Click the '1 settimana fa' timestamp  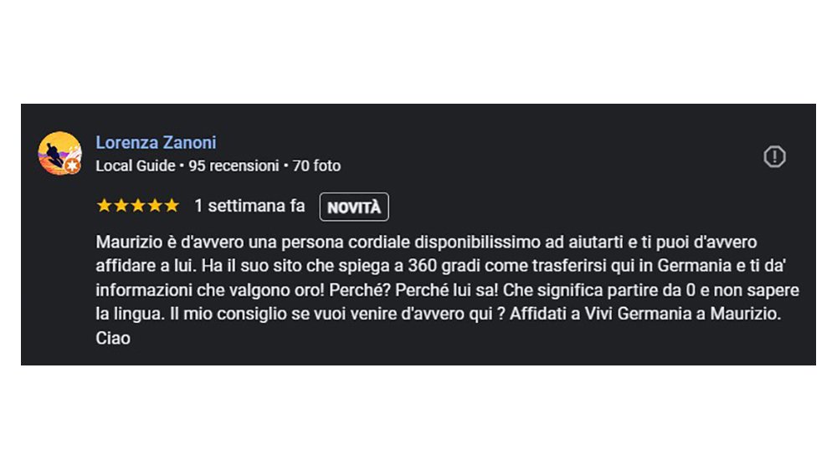[249, 206]
